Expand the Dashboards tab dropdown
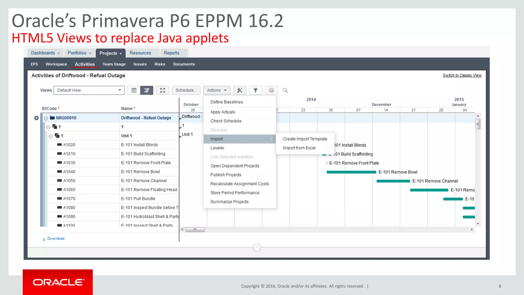Image resolution: width=524 pixels, height=295 pixels. 59,53
